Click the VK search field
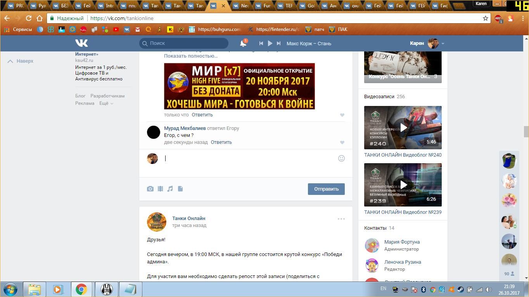 coord(184,43)
